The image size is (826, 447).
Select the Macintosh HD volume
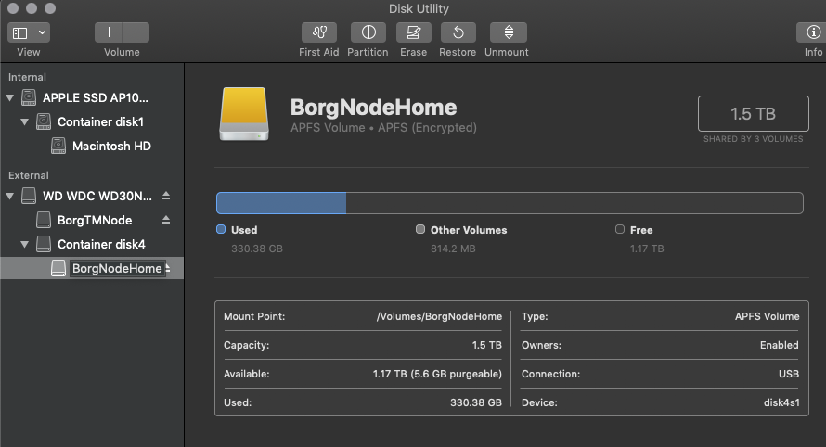111,146
